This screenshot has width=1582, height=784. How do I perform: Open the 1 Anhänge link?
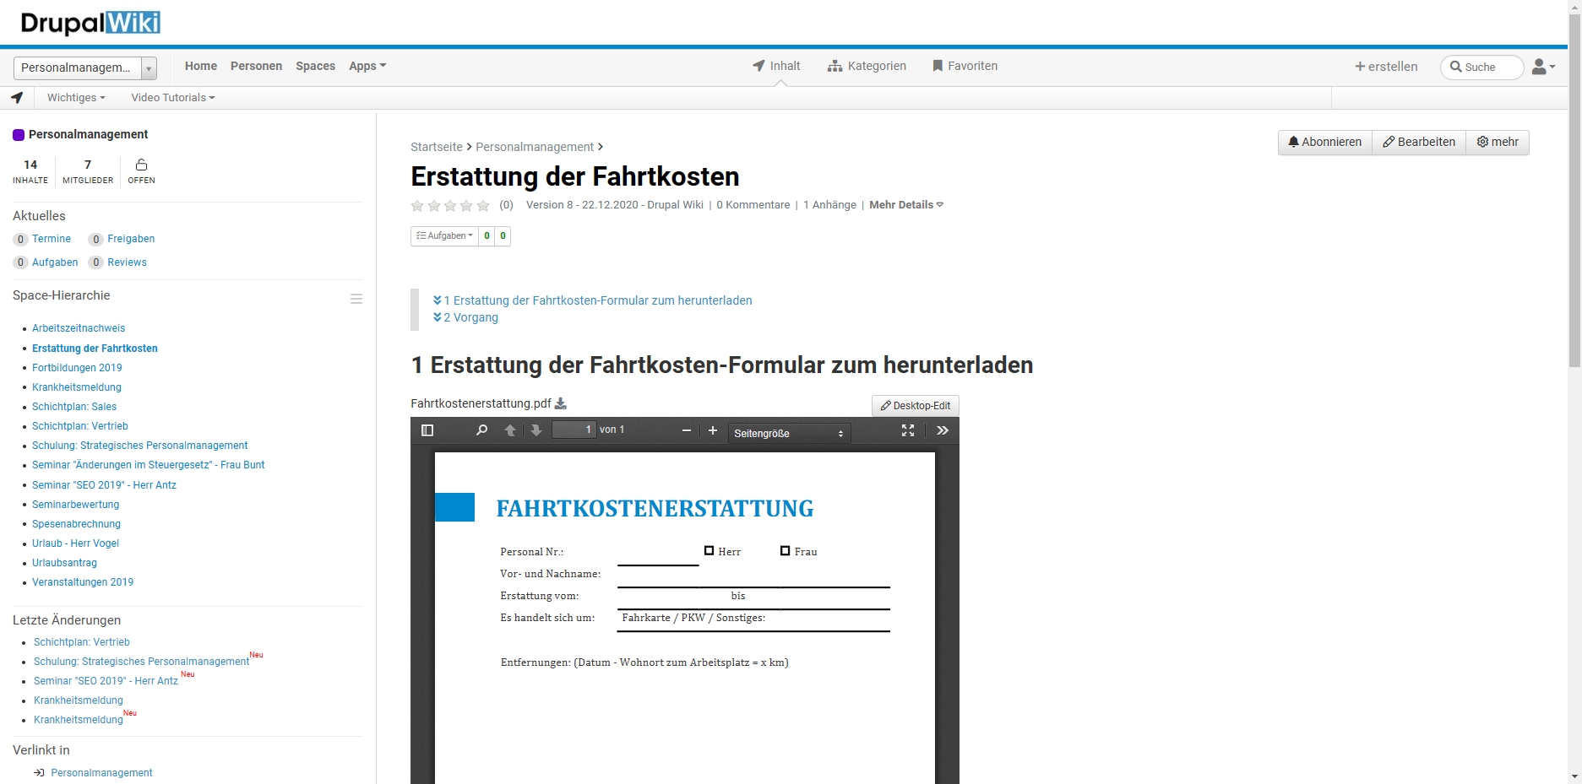[829, 205]
